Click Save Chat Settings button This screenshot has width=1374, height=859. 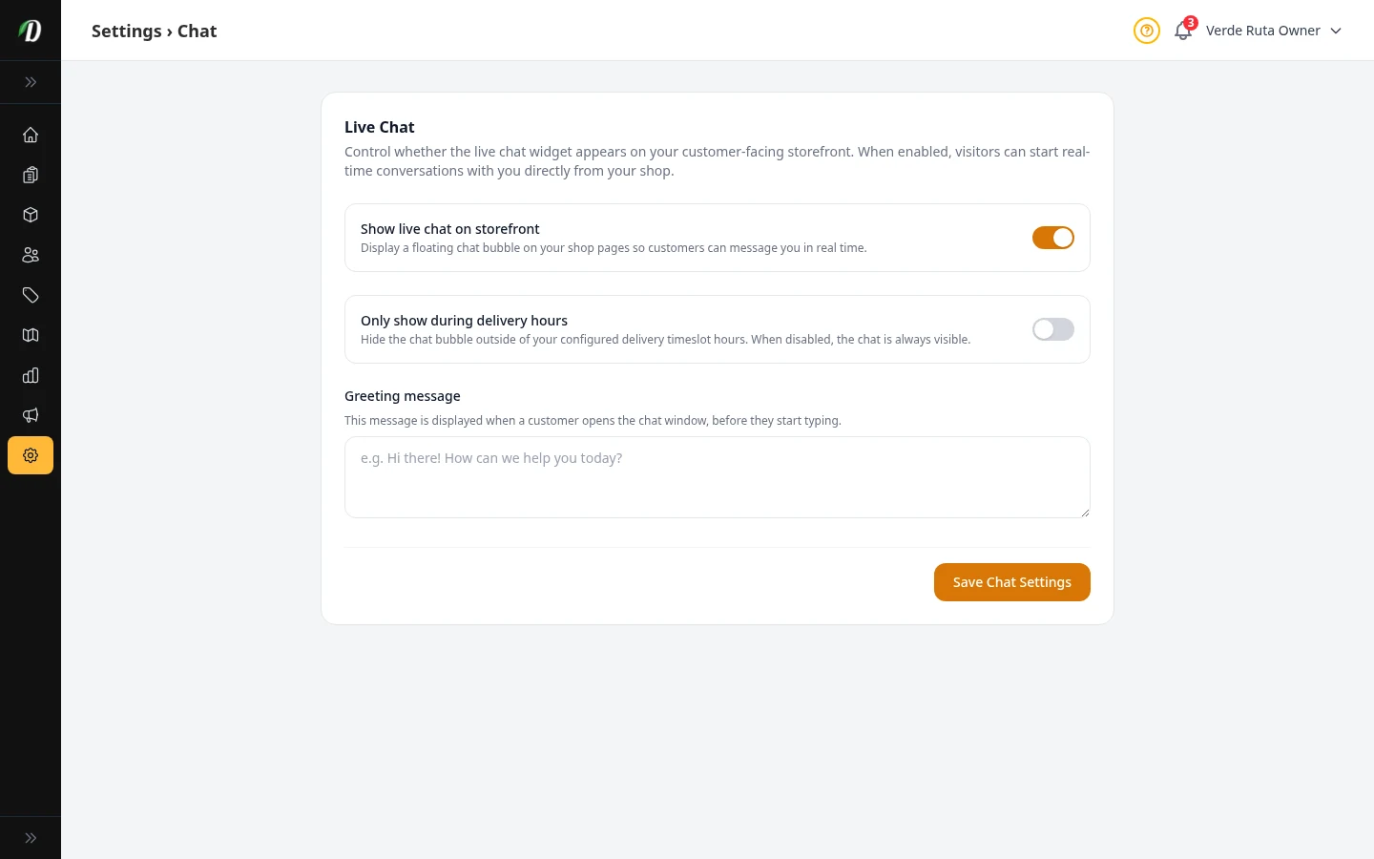1011,582
